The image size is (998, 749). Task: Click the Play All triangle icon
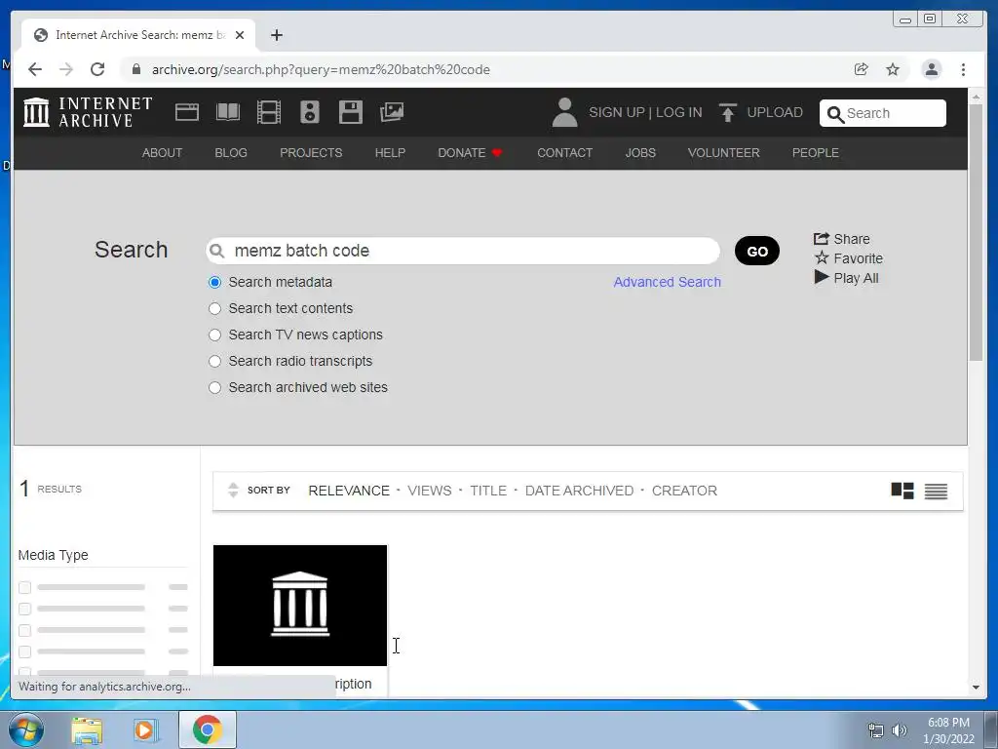click(x=822, y=277)
